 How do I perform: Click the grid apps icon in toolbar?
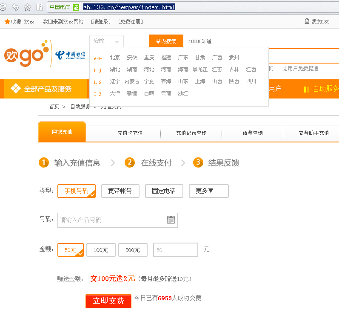40,7
